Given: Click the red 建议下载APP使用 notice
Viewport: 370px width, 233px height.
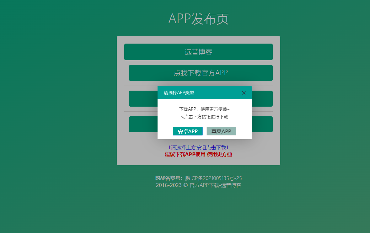Looking at the screenshot, I should coord(198,154).
